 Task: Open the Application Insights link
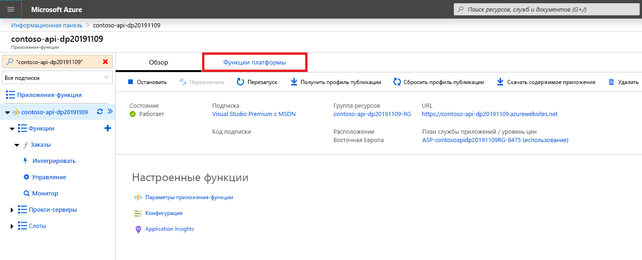pos(170,229)
